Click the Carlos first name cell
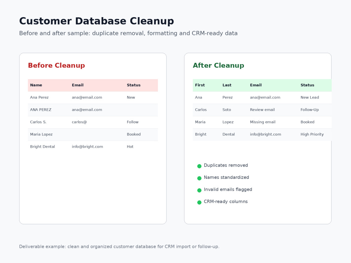Viewport: 351px width, 263px height. 201,109
